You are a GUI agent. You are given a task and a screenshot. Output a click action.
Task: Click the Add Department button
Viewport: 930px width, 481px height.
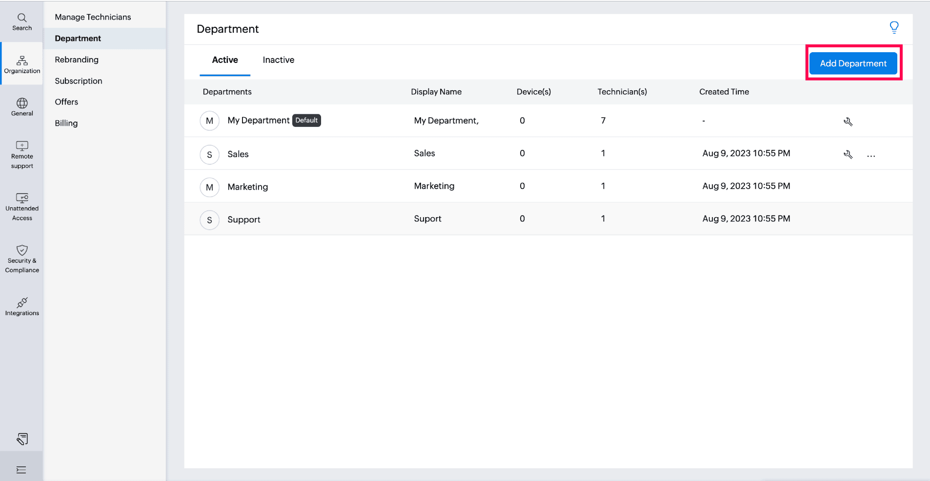click(x=853, y=63)
